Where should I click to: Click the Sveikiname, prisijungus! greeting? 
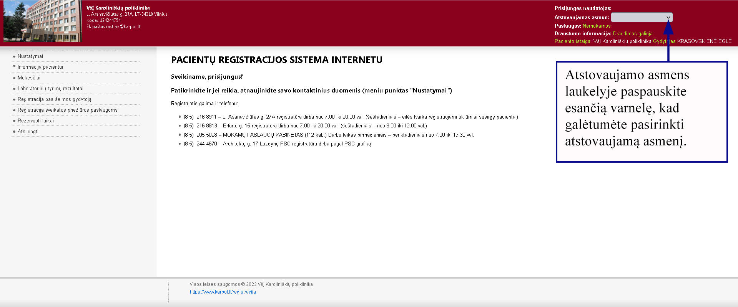[207, 77]
